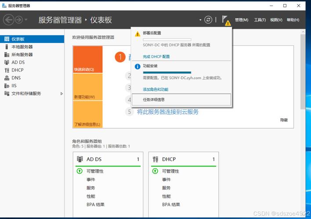Click green status icon in AD DS tile
This screenshot has width=311, height=219.
(x=80, y=171)
